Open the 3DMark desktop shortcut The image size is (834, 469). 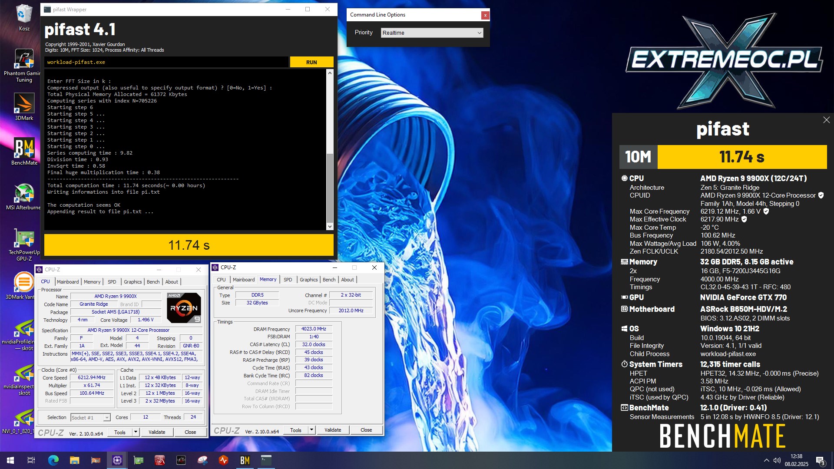[x=24, y=107]
